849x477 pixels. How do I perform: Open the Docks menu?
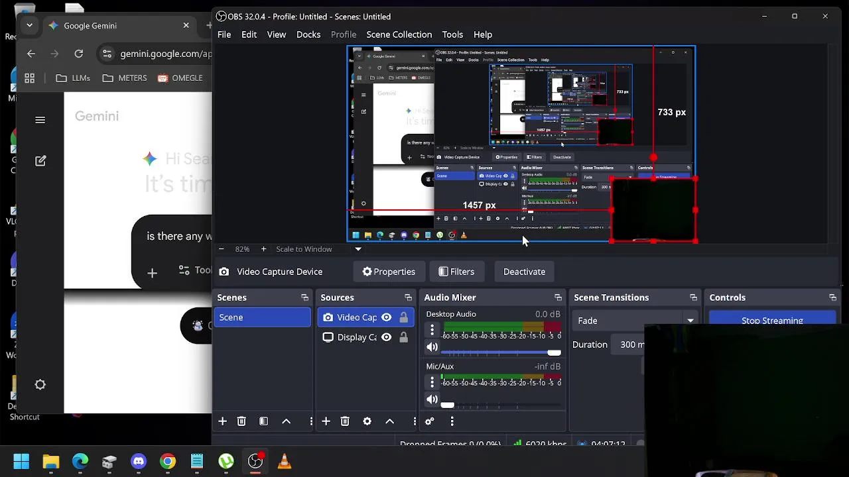[x=308, y=34]
